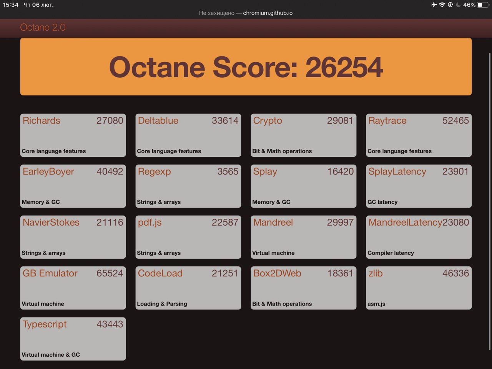Click the 46% battery percentage text

pos(469,5)
